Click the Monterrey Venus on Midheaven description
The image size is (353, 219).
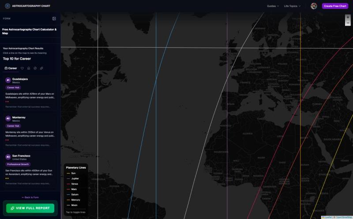point(30,134)
